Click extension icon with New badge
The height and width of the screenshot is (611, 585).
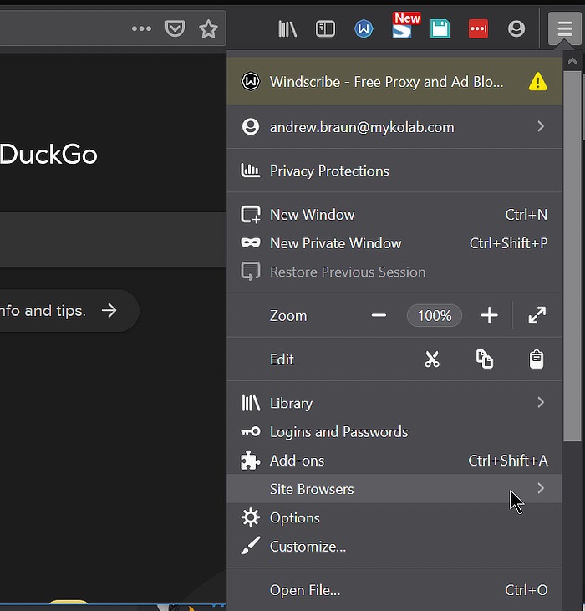pyautogui.click(x=404, y=27)
